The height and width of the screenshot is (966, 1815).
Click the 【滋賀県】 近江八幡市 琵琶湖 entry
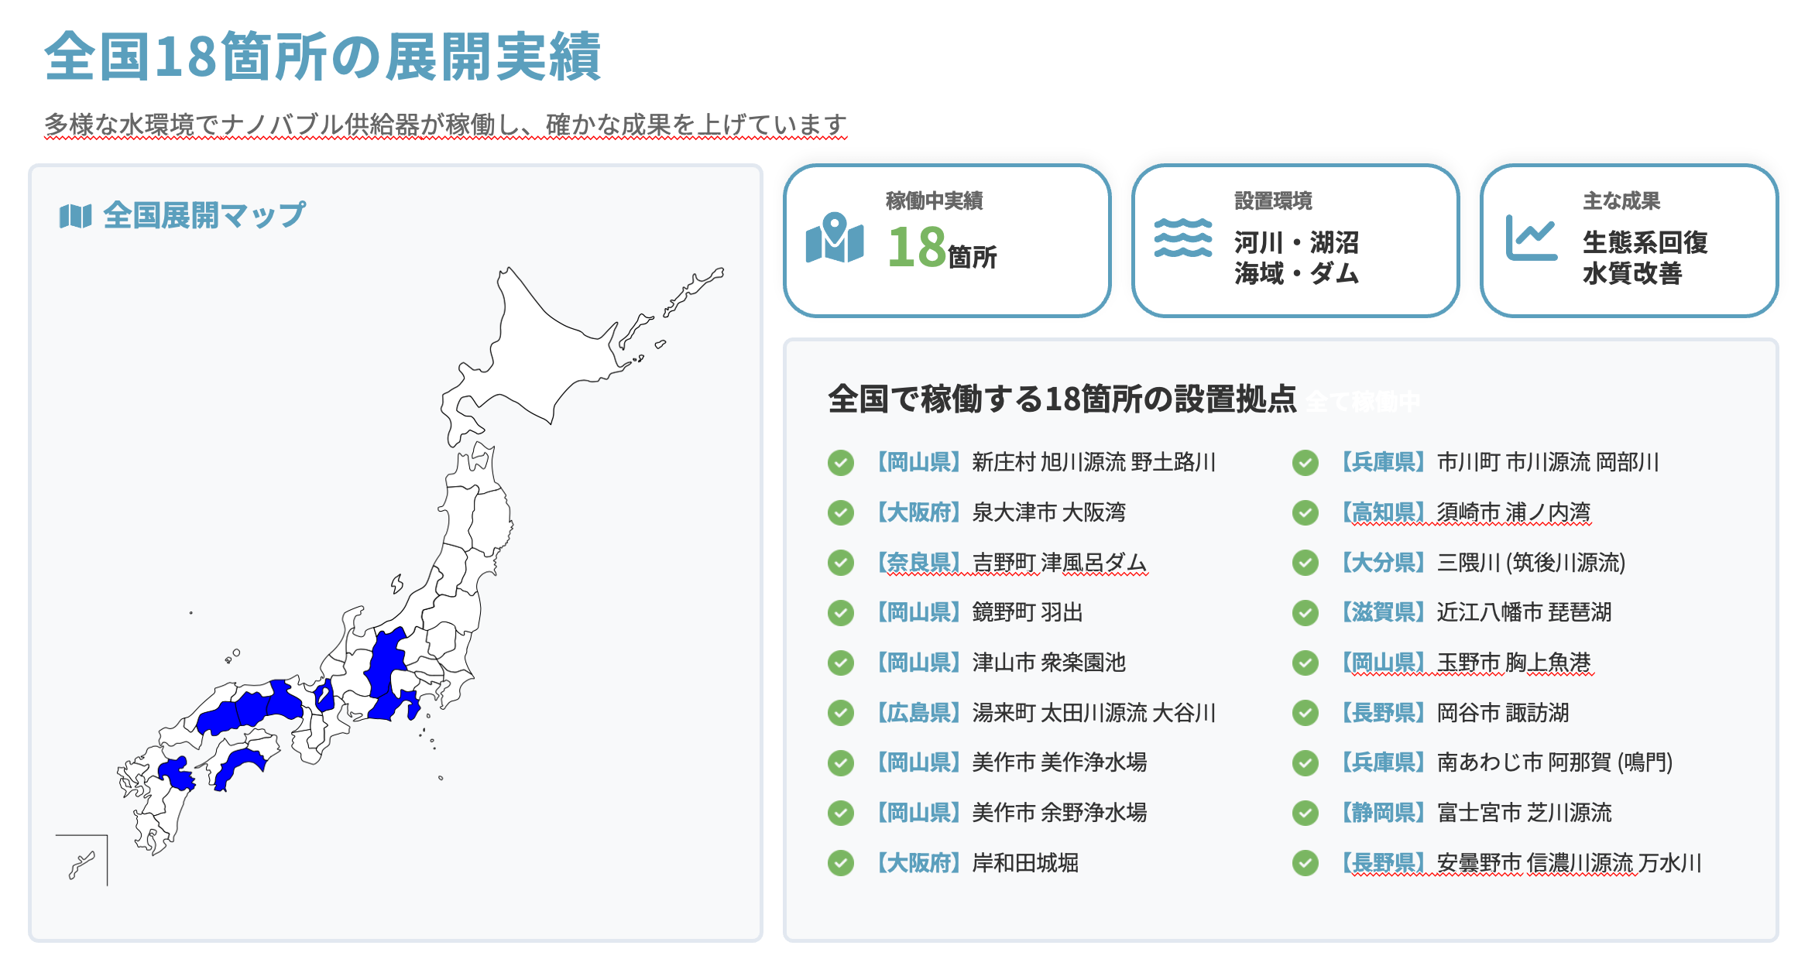(1476, 612)
